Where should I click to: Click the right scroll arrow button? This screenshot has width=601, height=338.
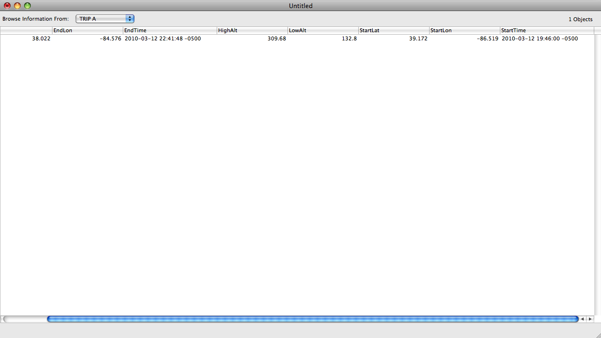click(x=590, y=319)
